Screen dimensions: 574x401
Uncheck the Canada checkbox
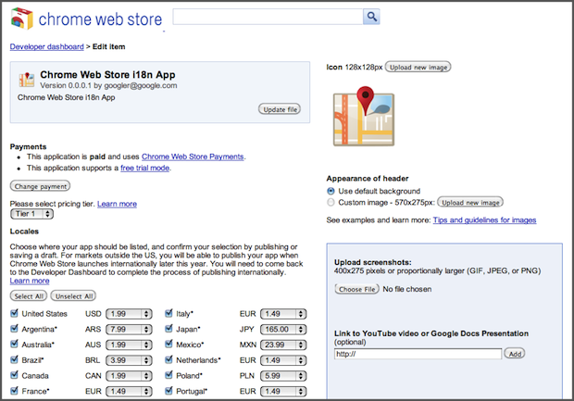14,375
